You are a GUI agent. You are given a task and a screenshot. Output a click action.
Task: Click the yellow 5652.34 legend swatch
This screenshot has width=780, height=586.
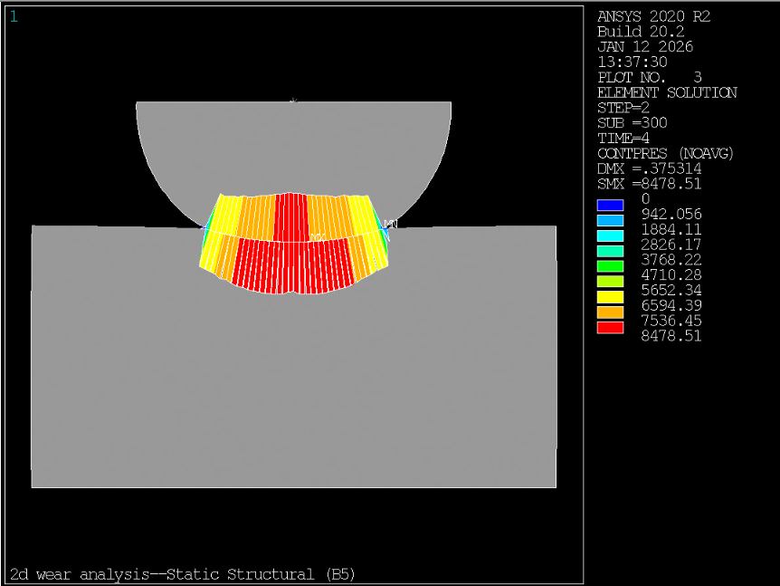(x=610, y=297)
